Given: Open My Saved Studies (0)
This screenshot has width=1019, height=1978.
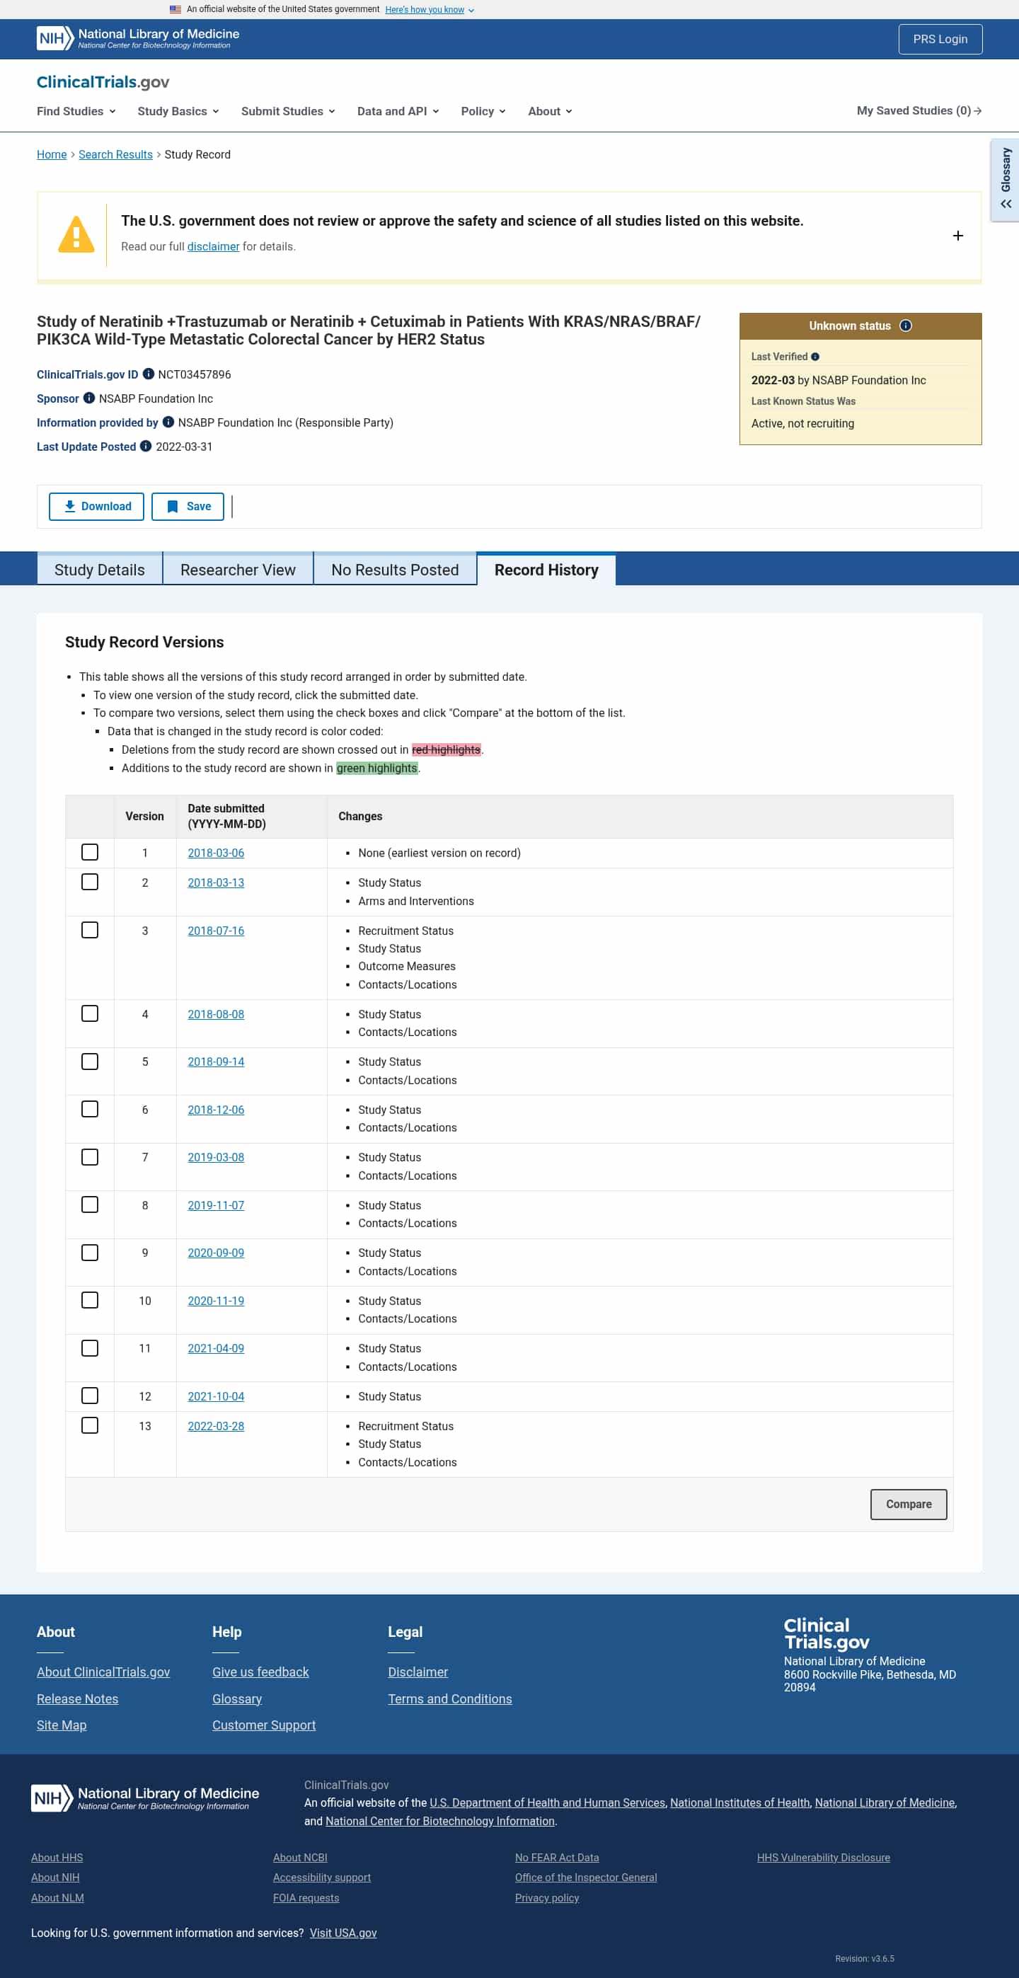Looking at the screenshot, I should click(919, 110).
